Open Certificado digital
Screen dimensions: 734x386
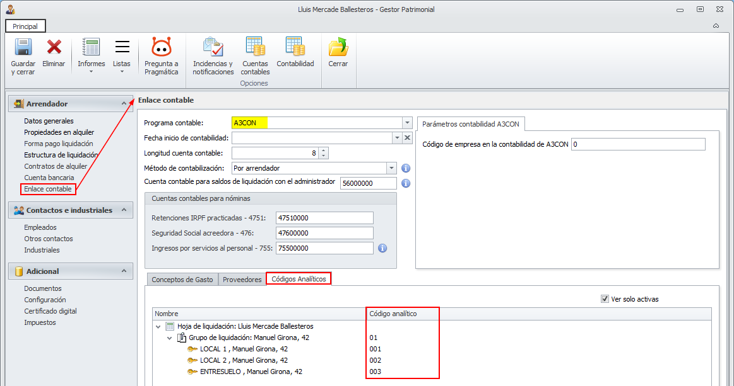click(x=50, y=311)
